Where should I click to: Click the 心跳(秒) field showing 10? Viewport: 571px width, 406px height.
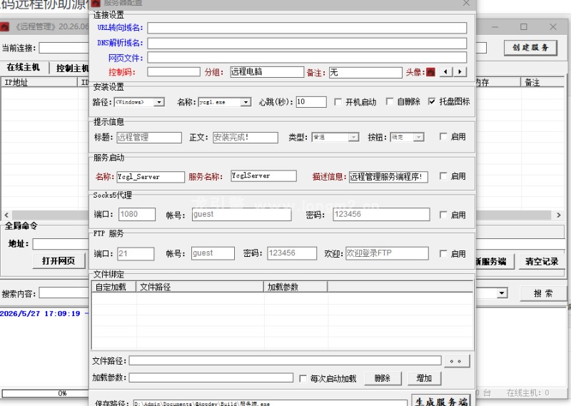[311, 101]
